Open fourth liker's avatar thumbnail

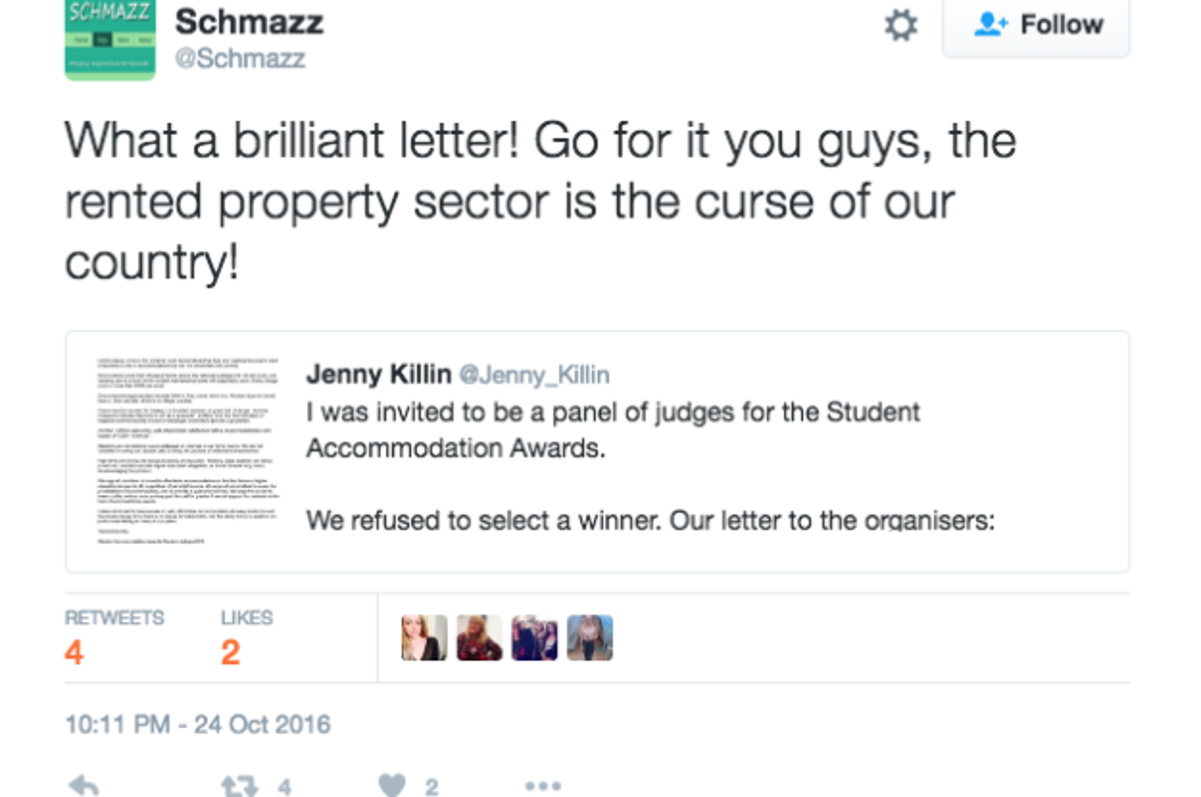click(590, 638)
